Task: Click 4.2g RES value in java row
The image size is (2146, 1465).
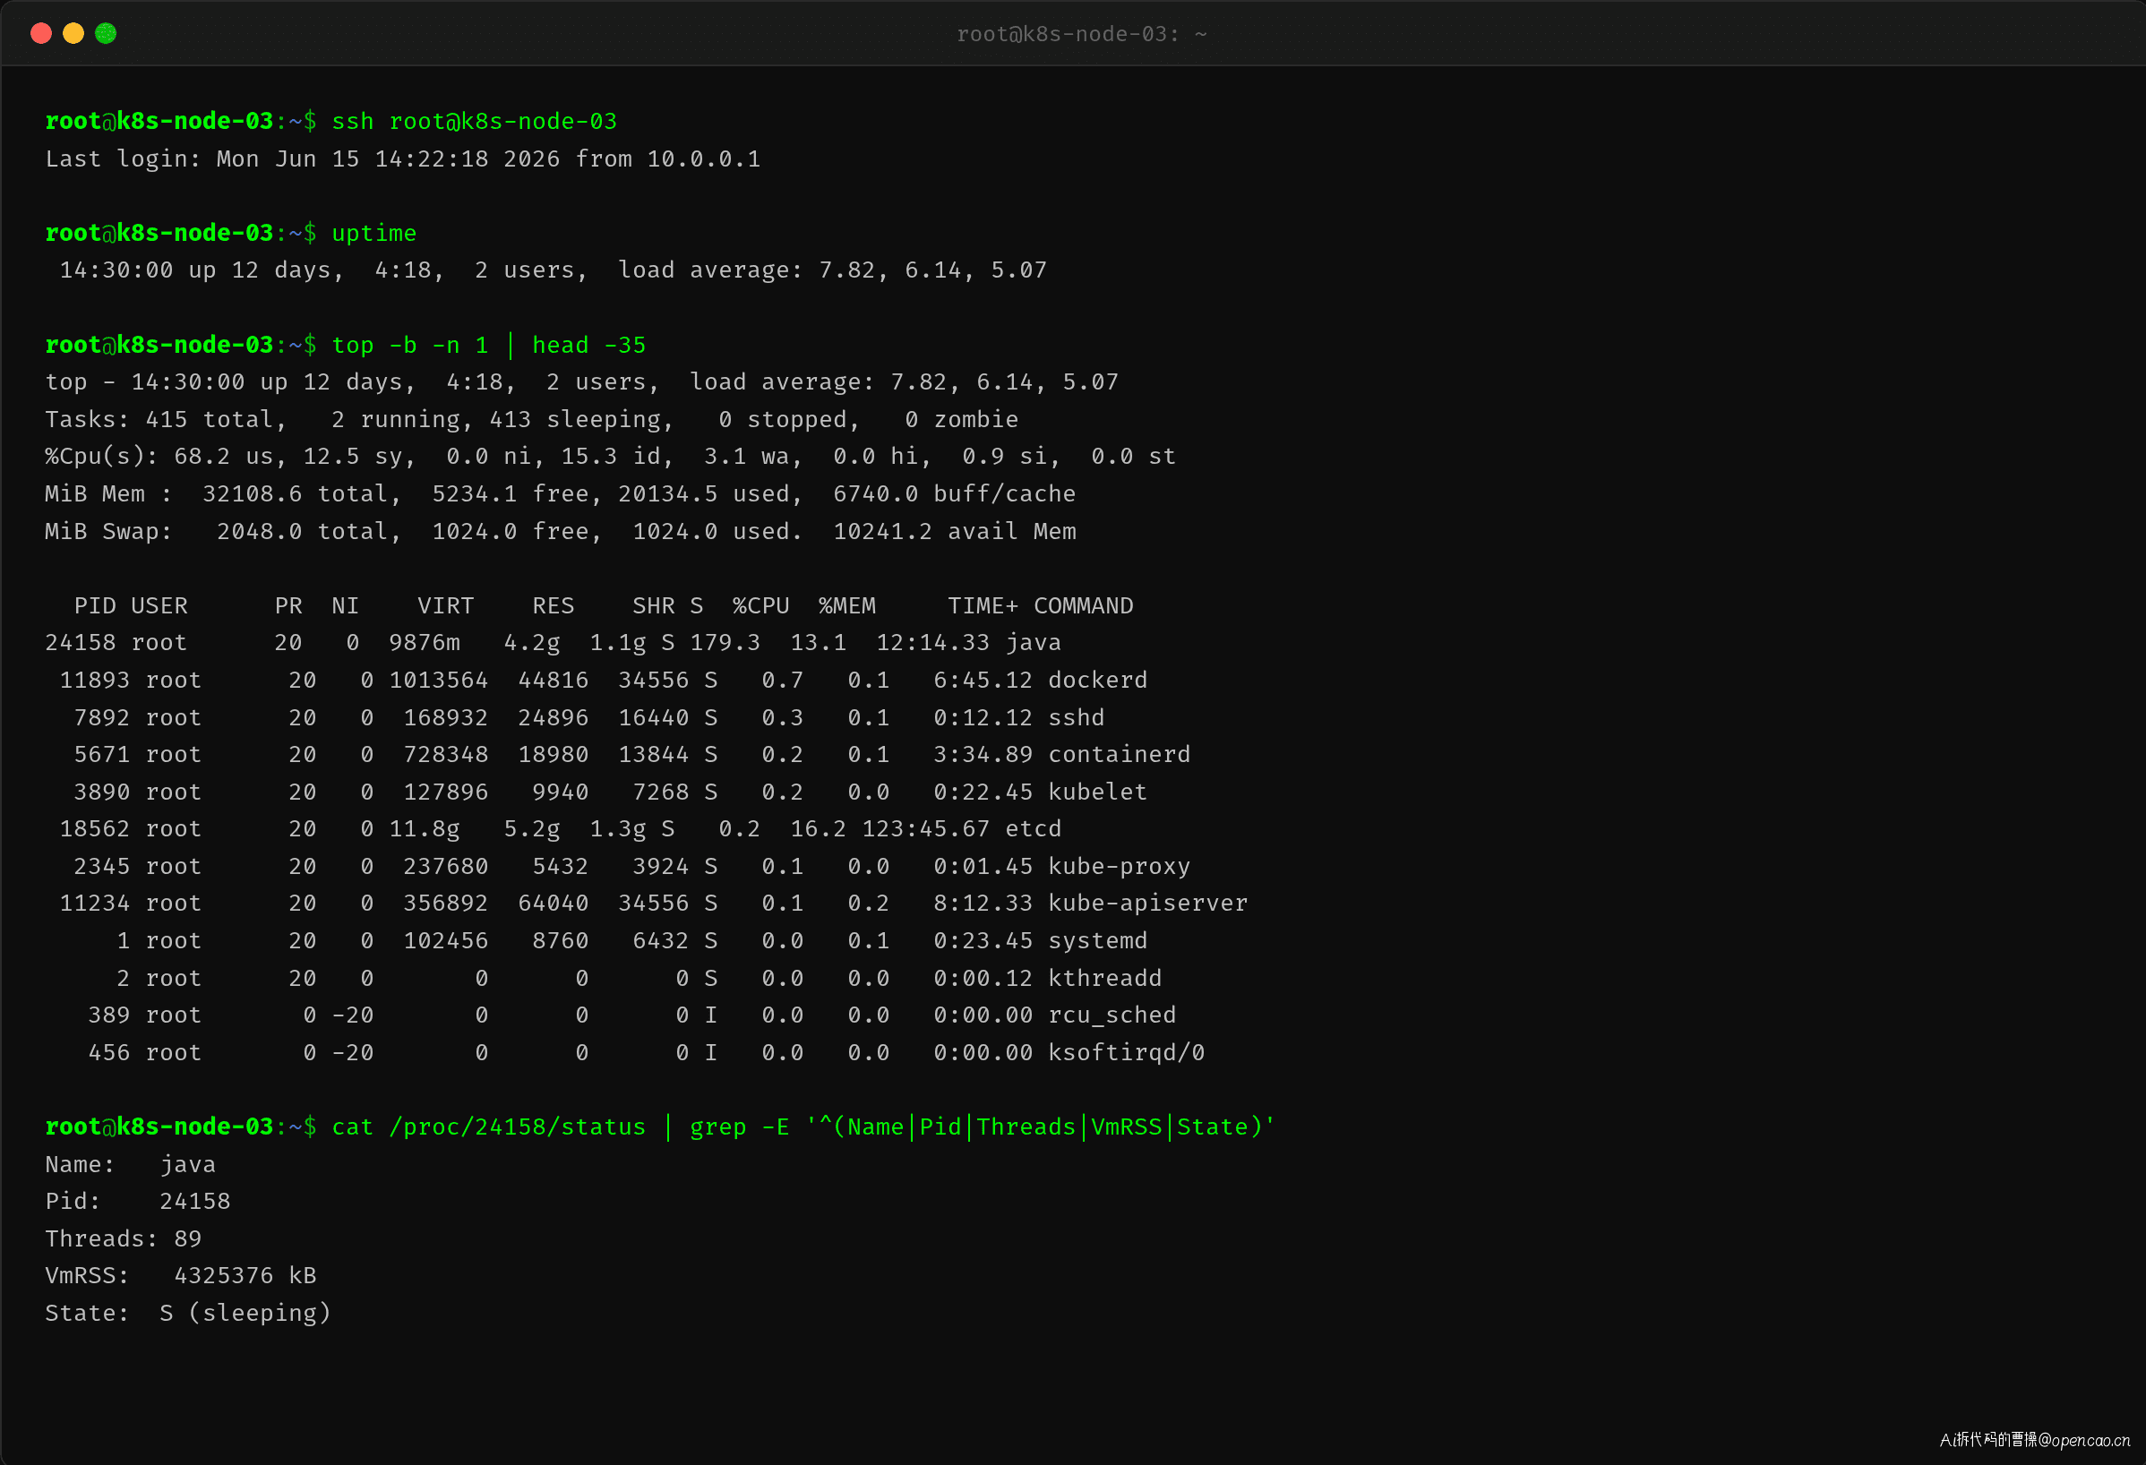Action: click(531, 642)
